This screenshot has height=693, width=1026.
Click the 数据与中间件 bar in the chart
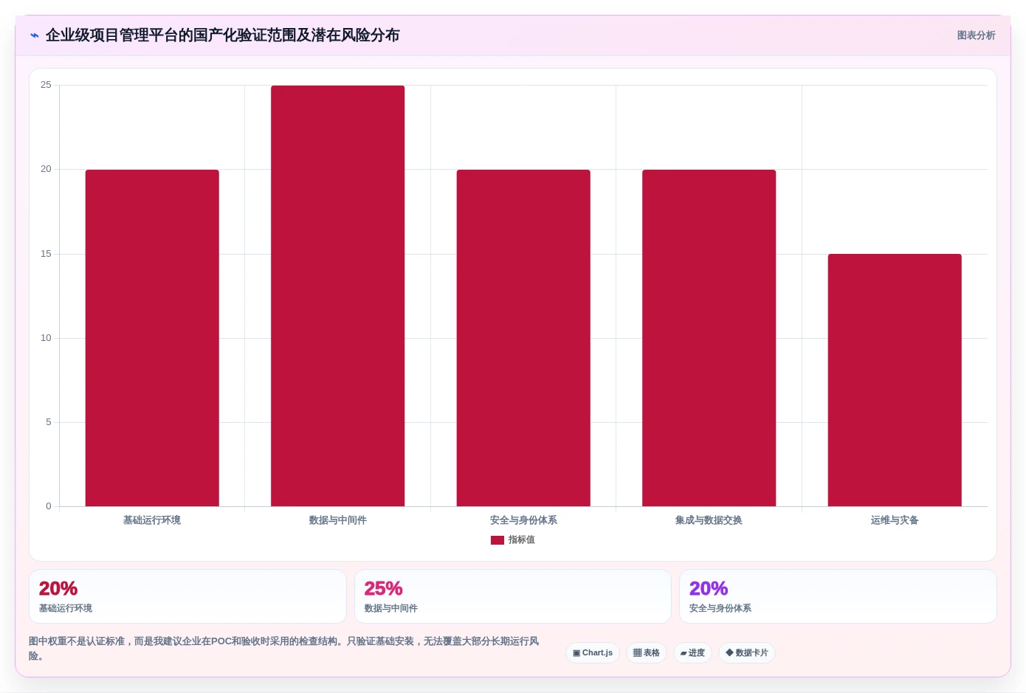pos(338,296)
